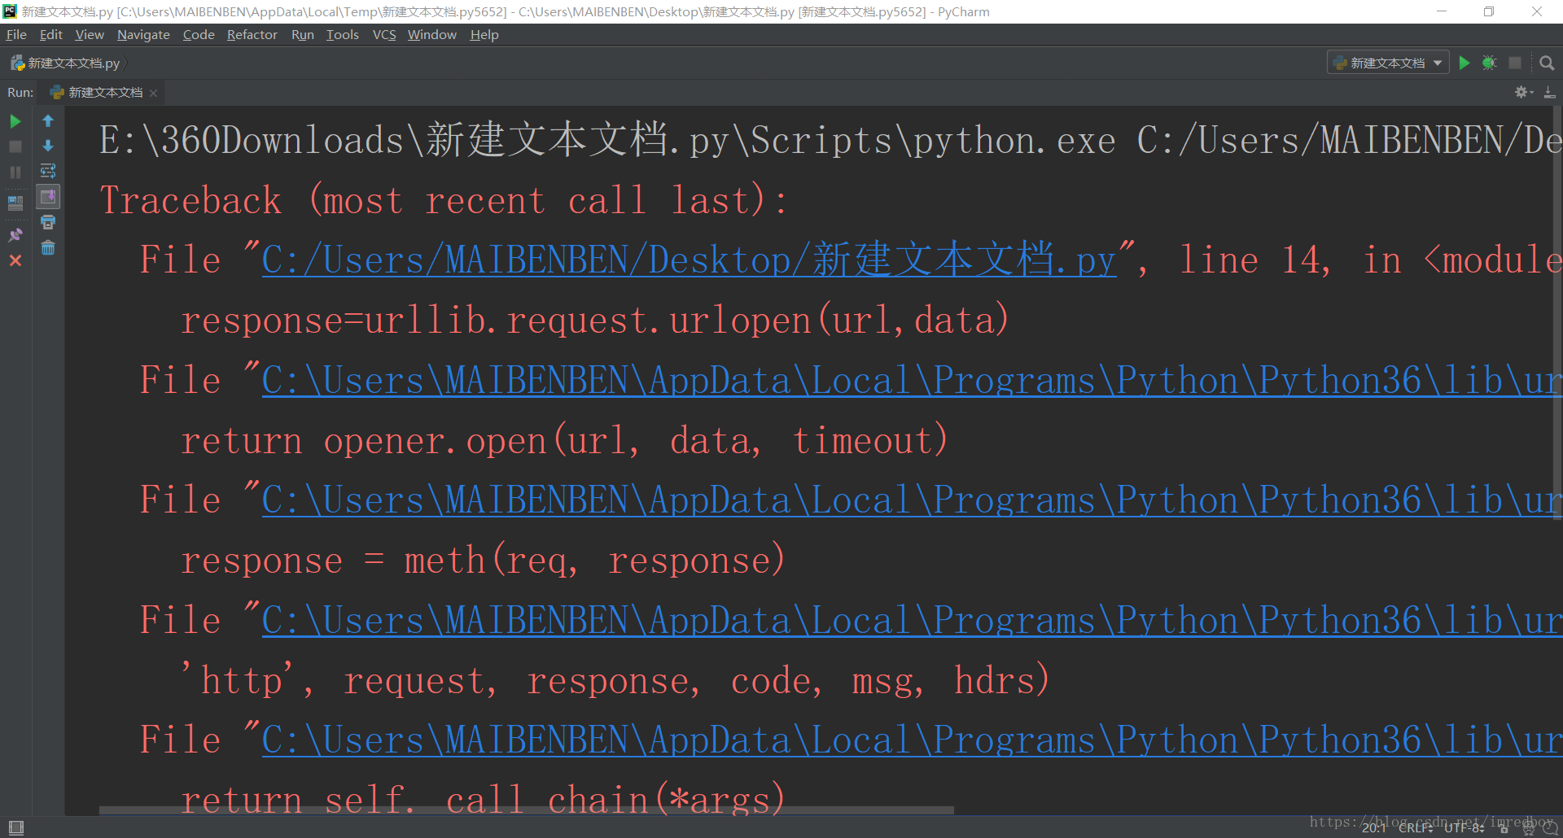Close the 新建文本文档 Run tab
Screen dimensions: 1563x838
coord(153,93)
